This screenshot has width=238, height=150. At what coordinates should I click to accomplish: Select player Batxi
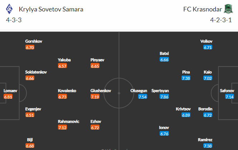[164, 53]
